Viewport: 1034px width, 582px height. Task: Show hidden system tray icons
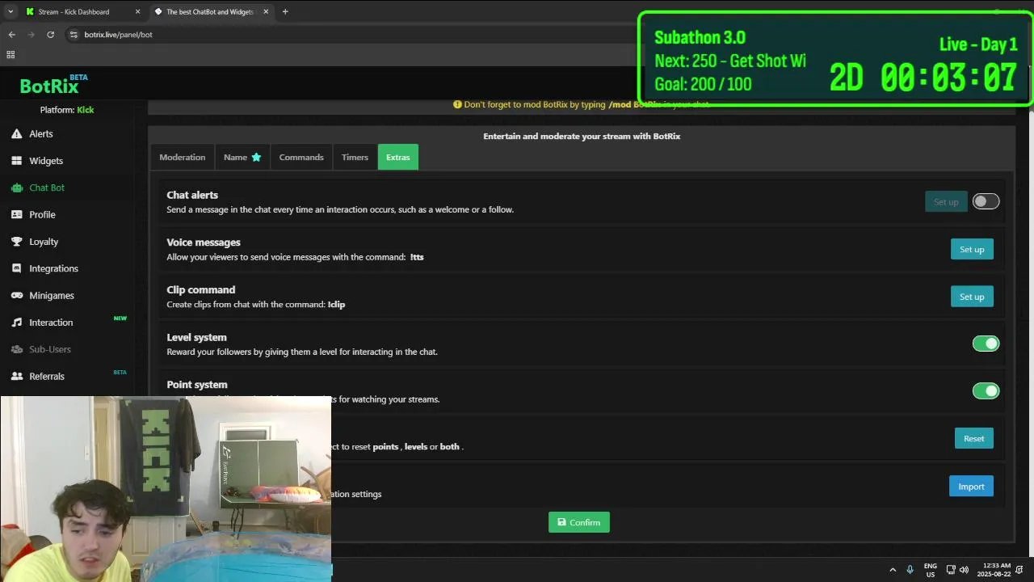pyautogui.click(x=893, y=570)
